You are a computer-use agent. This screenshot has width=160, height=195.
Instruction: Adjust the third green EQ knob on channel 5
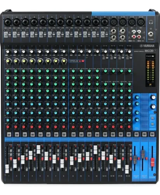pos(40,84)
